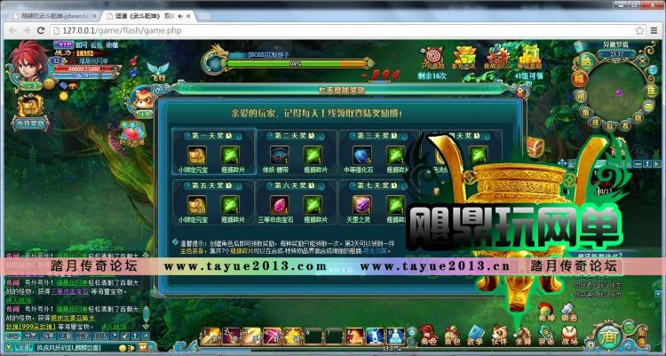Select the 天罡之灵 purple reward item
The height and width of the screenshot is (356, 666).
coord(362,206)
